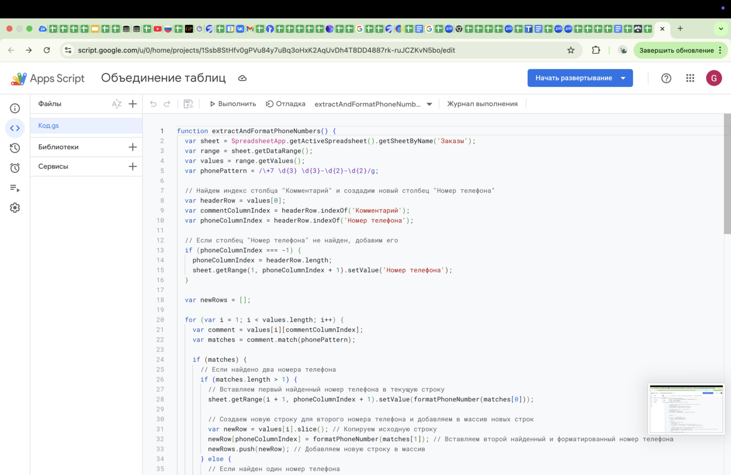Screen dimensions: 731x475
Task: Add a new file with the plus icon
Action: click(x=133, y=104)
